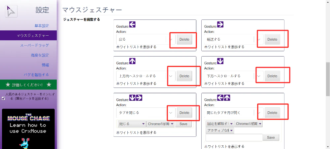
Task: Open the 戻る action dropdown
Action: (146, 39)
